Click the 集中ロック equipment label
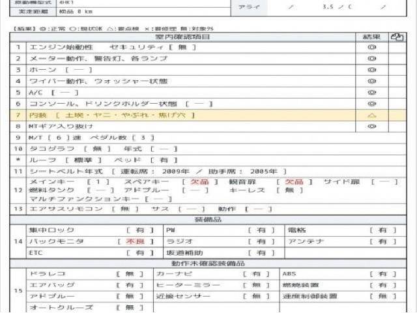Screen dimensions: 417x313 [51, 230]
